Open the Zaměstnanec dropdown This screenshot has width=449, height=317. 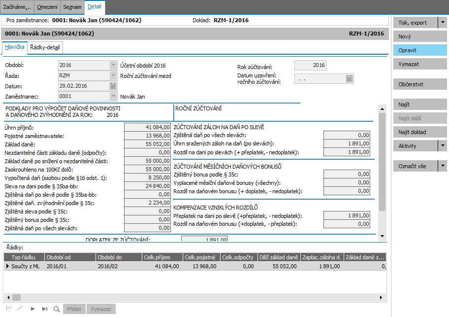[113, 96]
